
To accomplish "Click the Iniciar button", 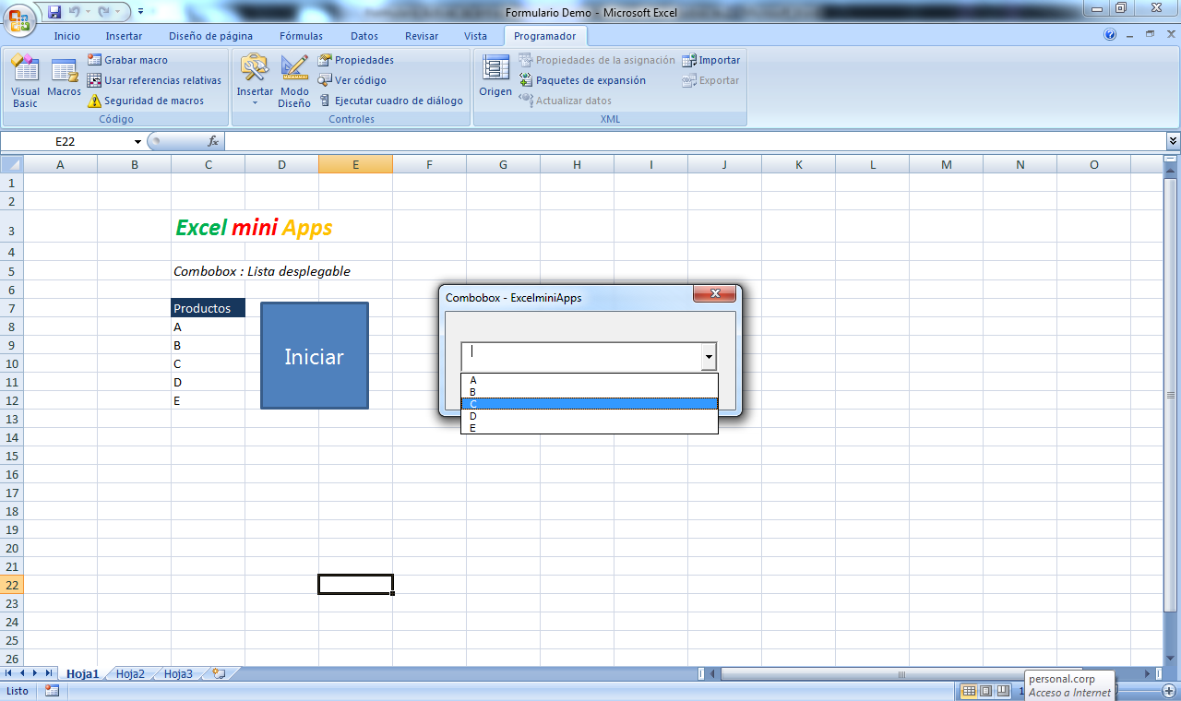I will [x=314, y=356].
